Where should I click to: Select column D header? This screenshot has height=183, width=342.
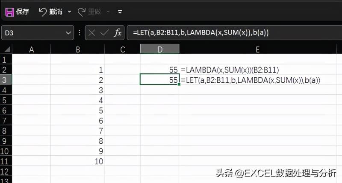tap(159, 49)
